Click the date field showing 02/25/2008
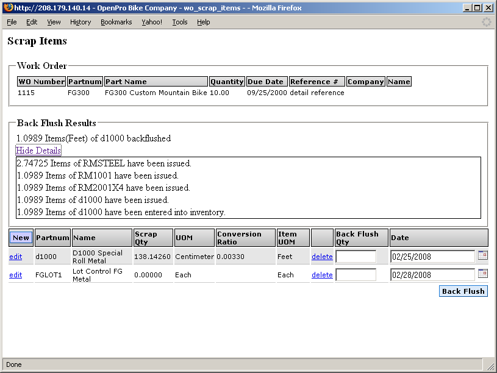 [432, 257]
